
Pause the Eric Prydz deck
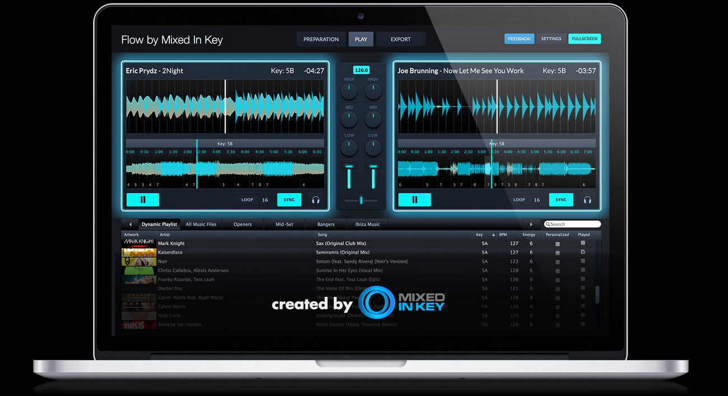(x=143, y=199)
